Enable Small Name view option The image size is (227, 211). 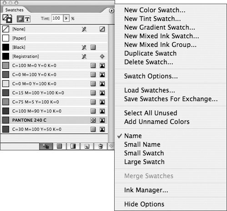pyautogui.click(x=142, y=144)
